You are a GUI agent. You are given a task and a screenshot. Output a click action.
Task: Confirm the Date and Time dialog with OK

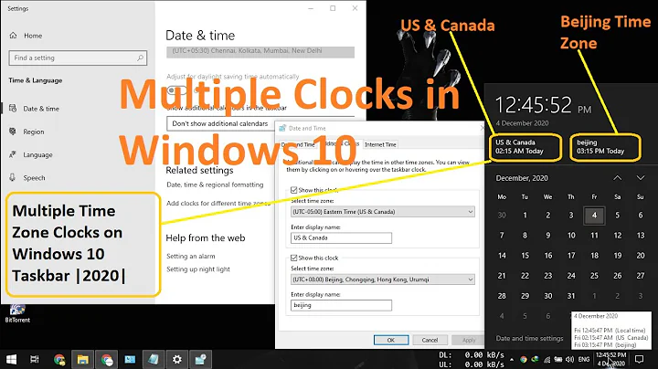coord(391,340)
